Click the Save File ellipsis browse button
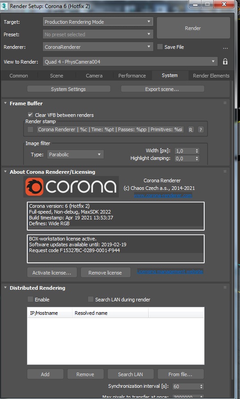 [225, 47]
